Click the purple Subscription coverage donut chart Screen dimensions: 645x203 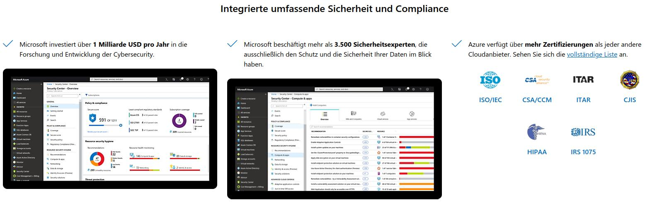[179, 120]
